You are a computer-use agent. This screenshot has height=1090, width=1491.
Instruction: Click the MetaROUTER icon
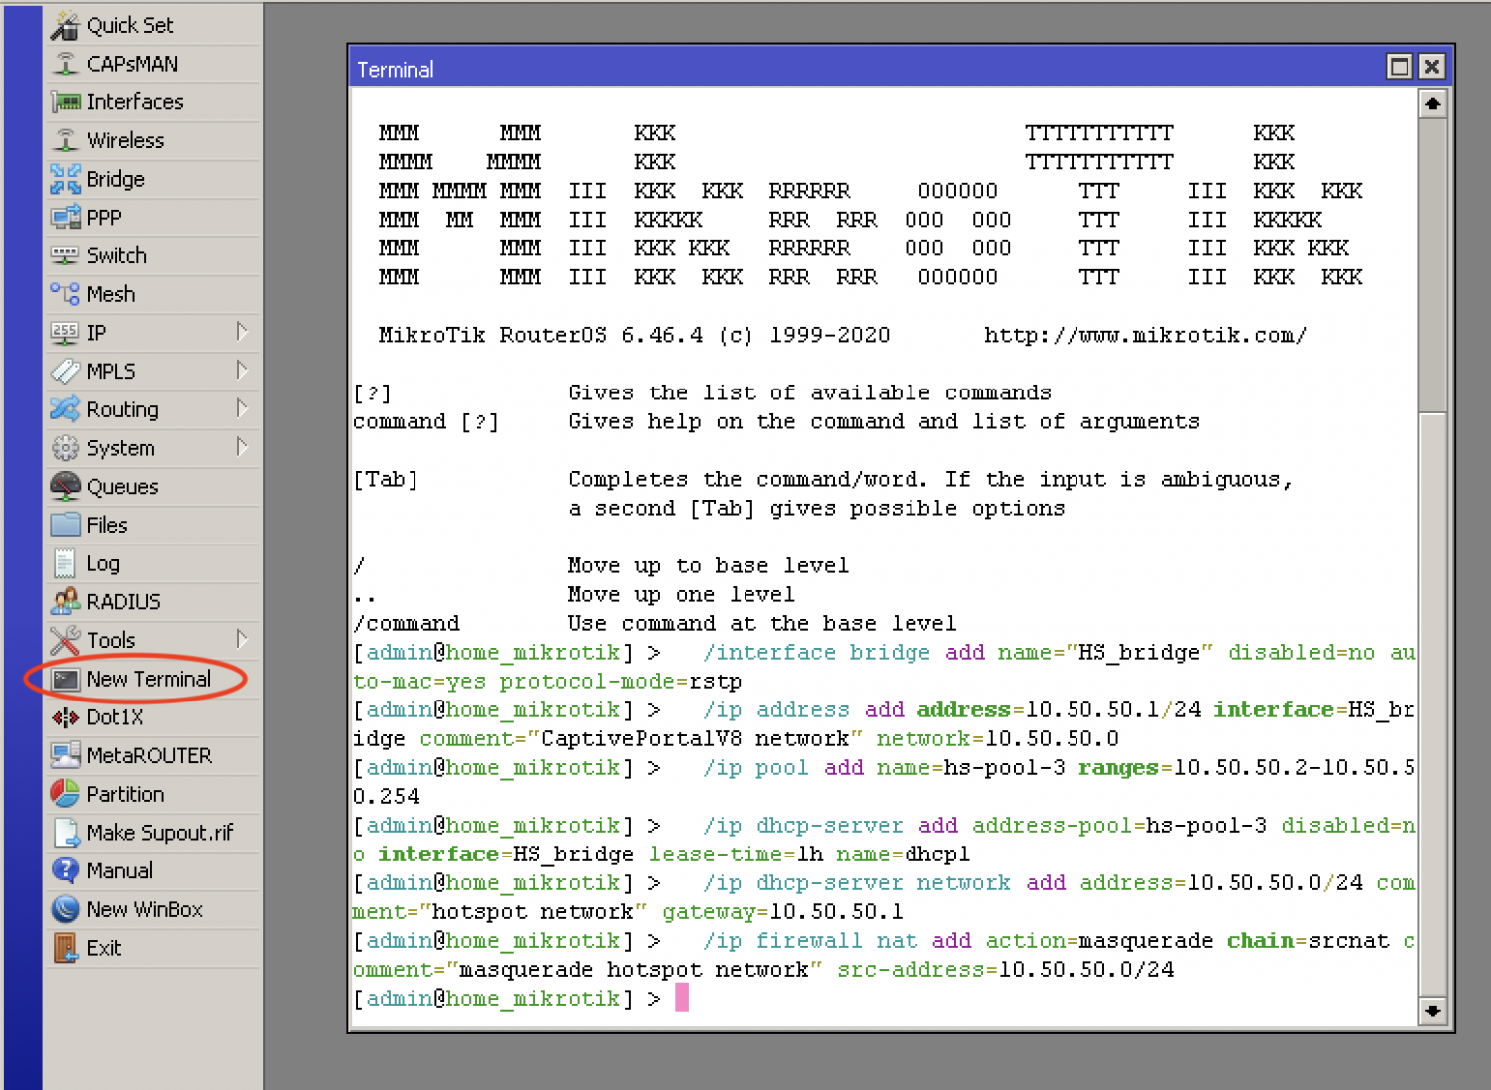pos(65,755)
